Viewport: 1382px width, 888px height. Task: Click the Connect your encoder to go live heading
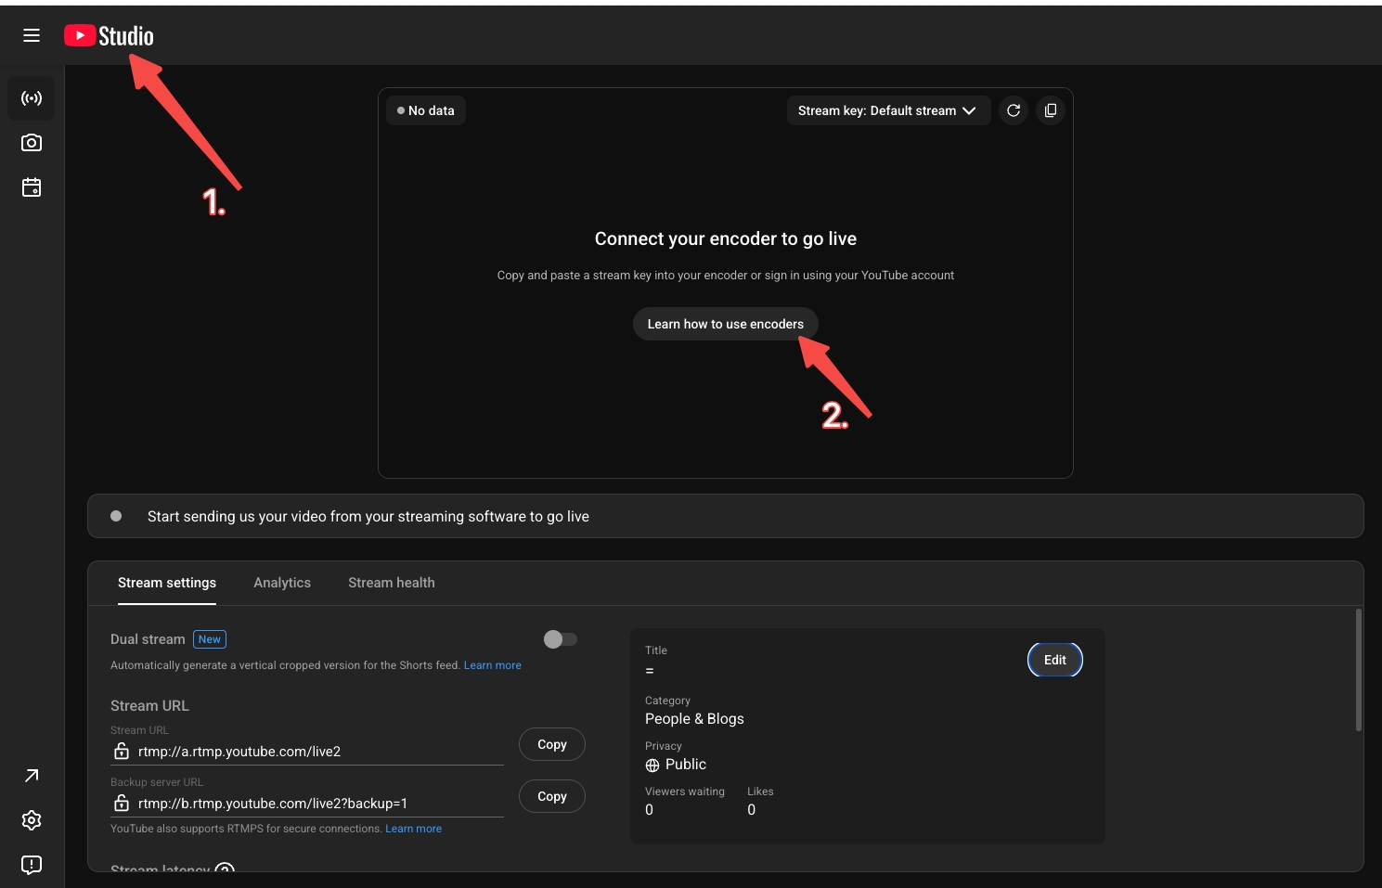(x=726, y=238)
